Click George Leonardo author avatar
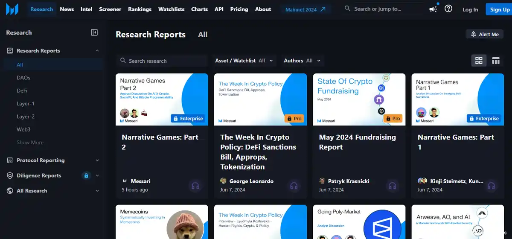Screen dimensions: 512x239 click(x=223, y=181)
